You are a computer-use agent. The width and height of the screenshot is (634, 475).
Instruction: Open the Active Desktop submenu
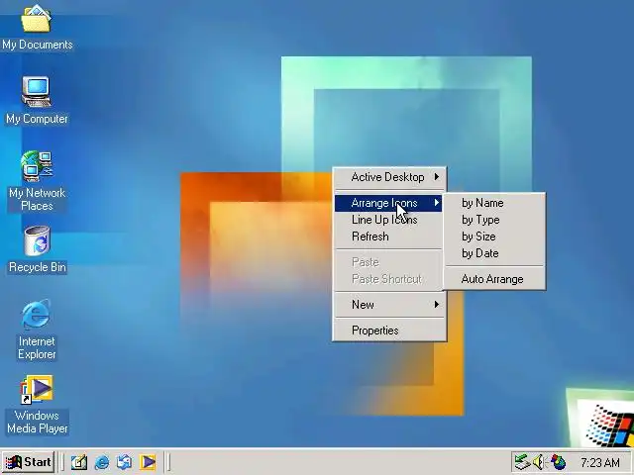[389, 177]
